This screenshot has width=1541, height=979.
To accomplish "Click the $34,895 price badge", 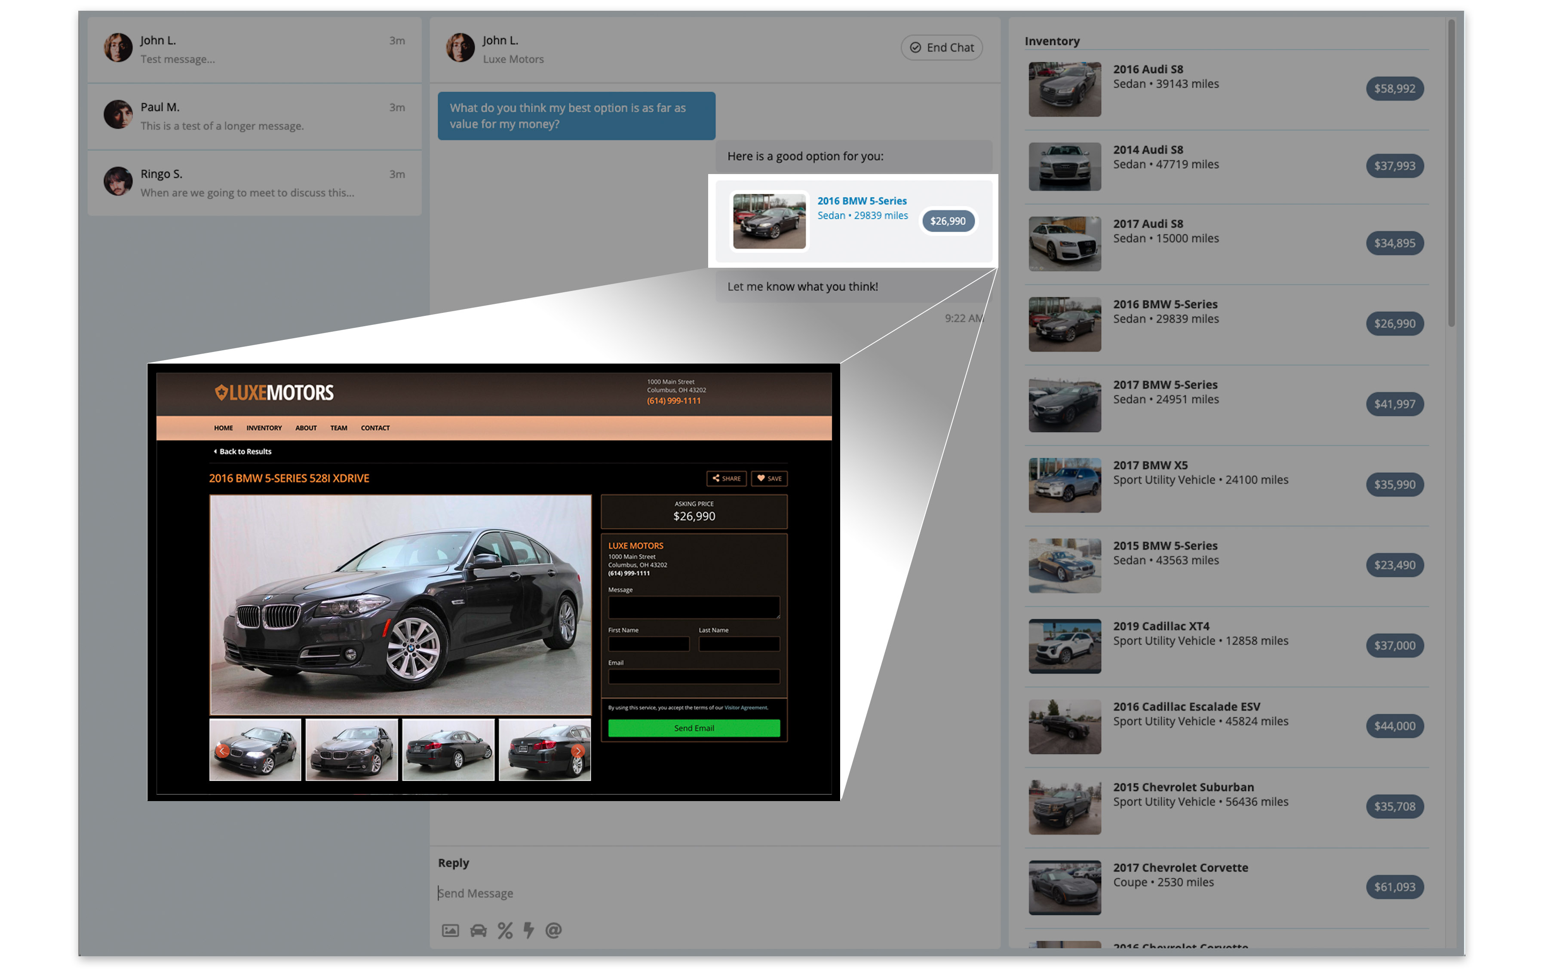I will click(1394, 243).
